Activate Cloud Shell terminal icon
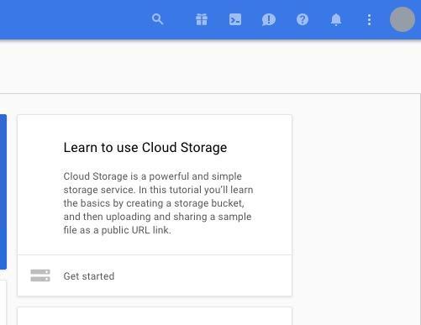421x325 pixels. click(235, 19)
